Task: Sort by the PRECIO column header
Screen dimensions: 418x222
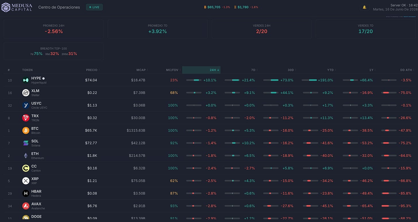Action: tap(92, 70)
